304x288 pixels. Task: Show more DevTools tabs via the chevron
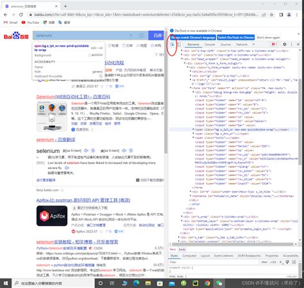[x=253, y=44]
